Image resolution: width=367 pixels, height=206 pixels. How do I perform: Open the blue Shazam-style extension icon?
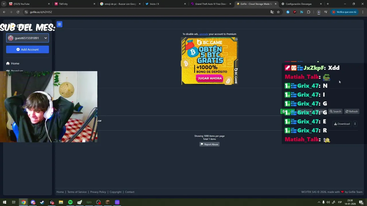tap(288, 12)
